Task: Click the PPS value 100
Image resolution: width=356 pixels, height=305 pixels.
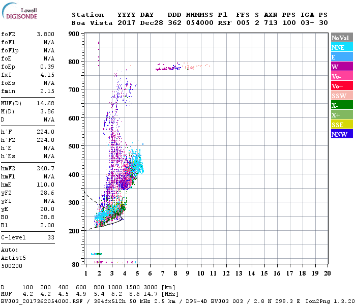Action: tap(289, 23)
